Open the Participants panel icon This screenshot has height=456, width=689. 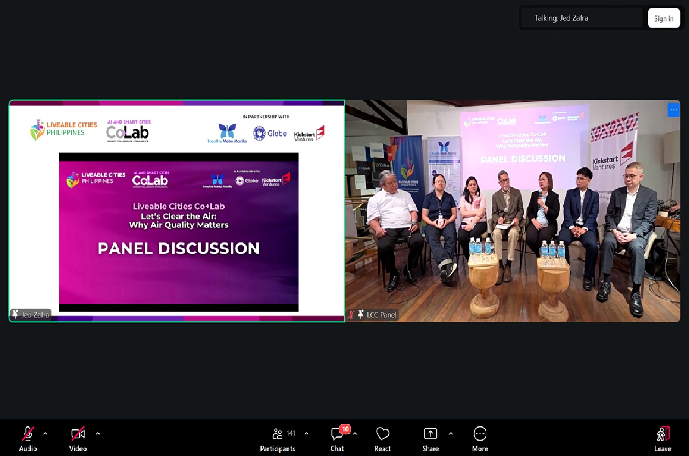[x=277, y=434]
